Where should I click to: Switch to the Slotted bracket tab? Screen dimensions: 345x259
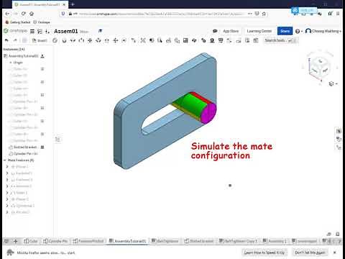pyautogui.click(x=199, y=241)
